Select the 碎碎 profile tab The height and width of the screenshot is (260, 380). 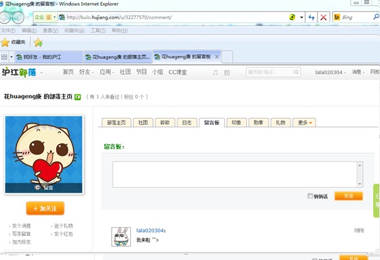point(165,123)
